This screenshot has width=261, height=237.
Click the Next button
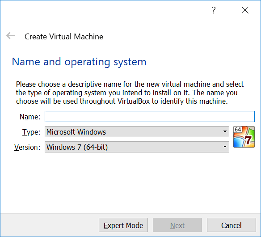177,225
